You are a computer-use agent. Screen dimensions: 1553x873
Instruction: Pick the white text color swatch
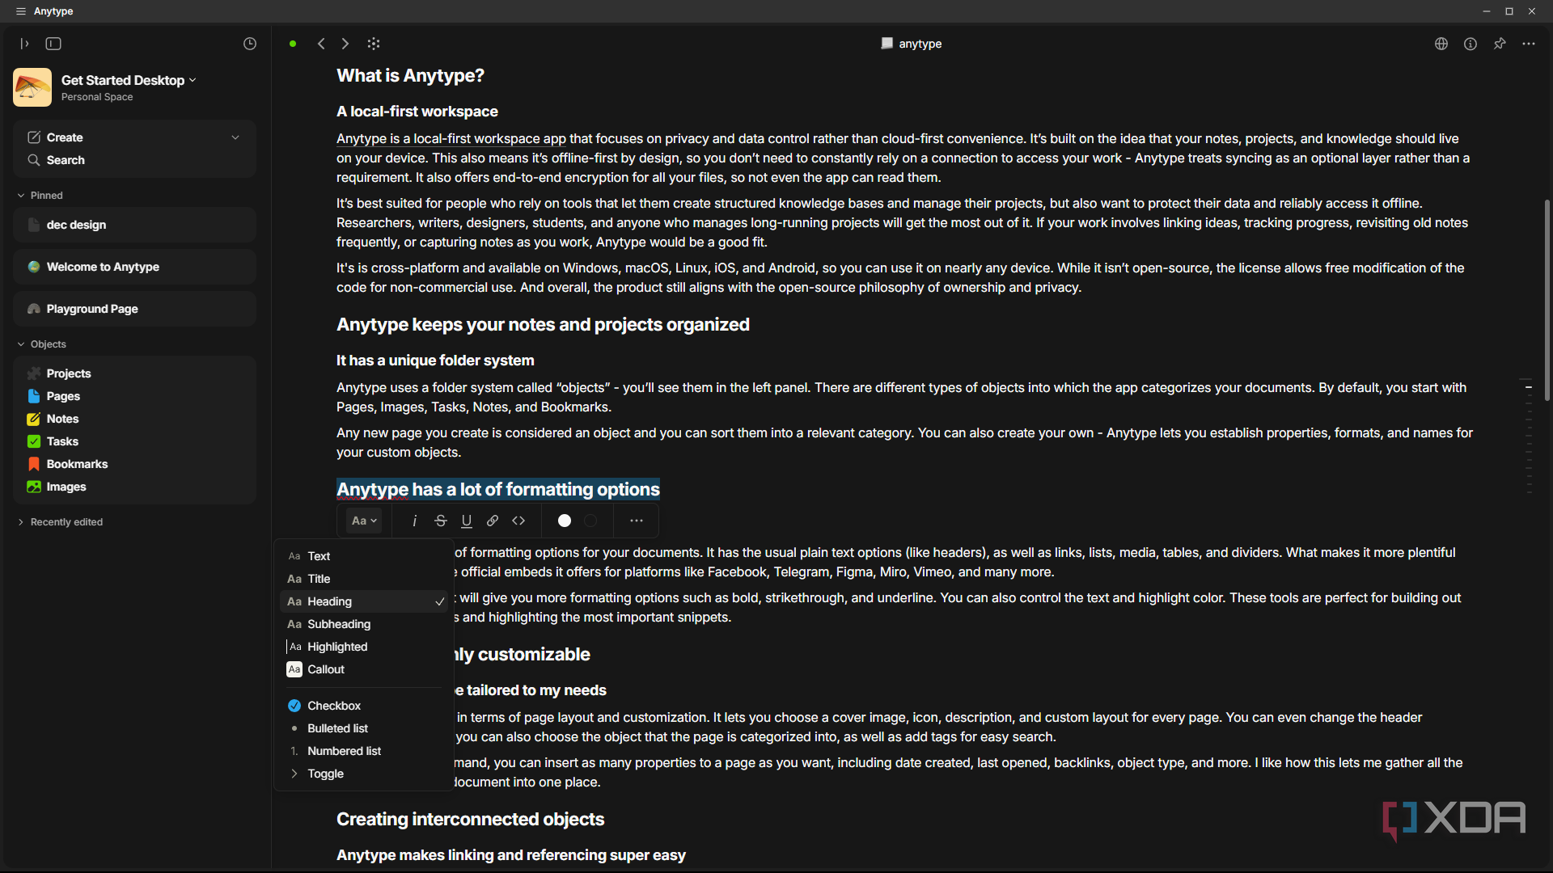click(x=565, y=521)
